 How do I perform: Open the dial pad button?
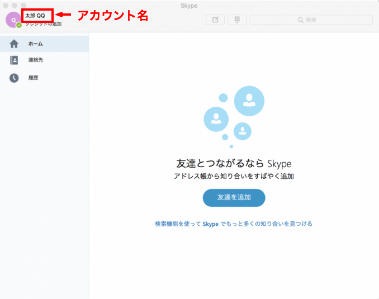click(x=237, y=20)
